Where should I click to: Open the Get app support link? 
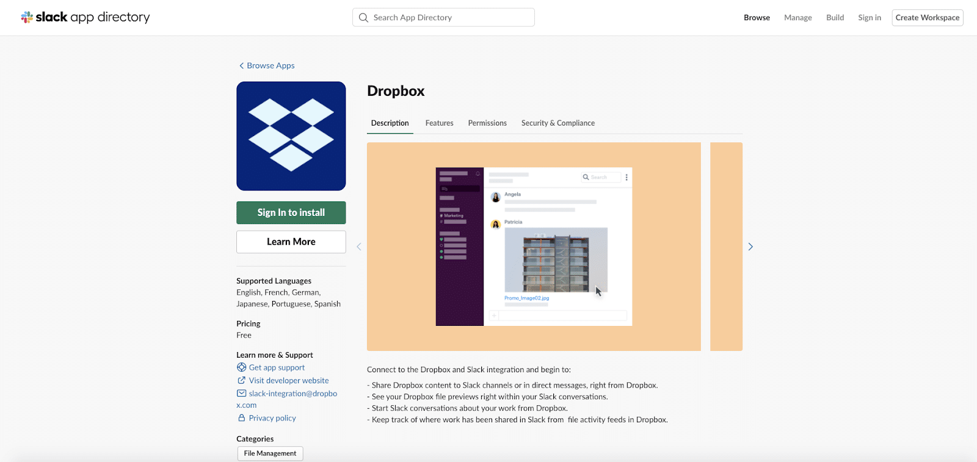point(277,367)
